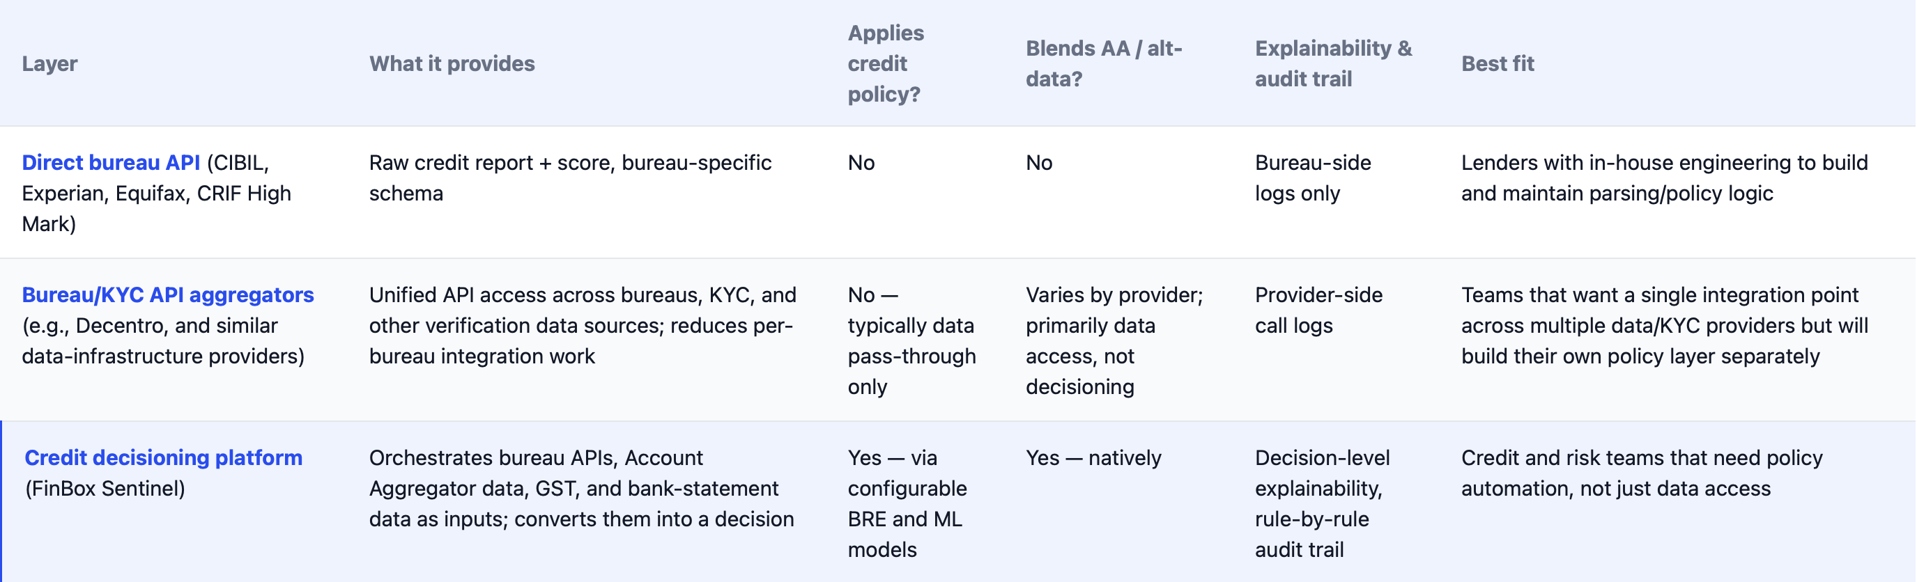Click the Layer column header
1917x582 pixels.
pyautogui.click(x=50, y=64)
